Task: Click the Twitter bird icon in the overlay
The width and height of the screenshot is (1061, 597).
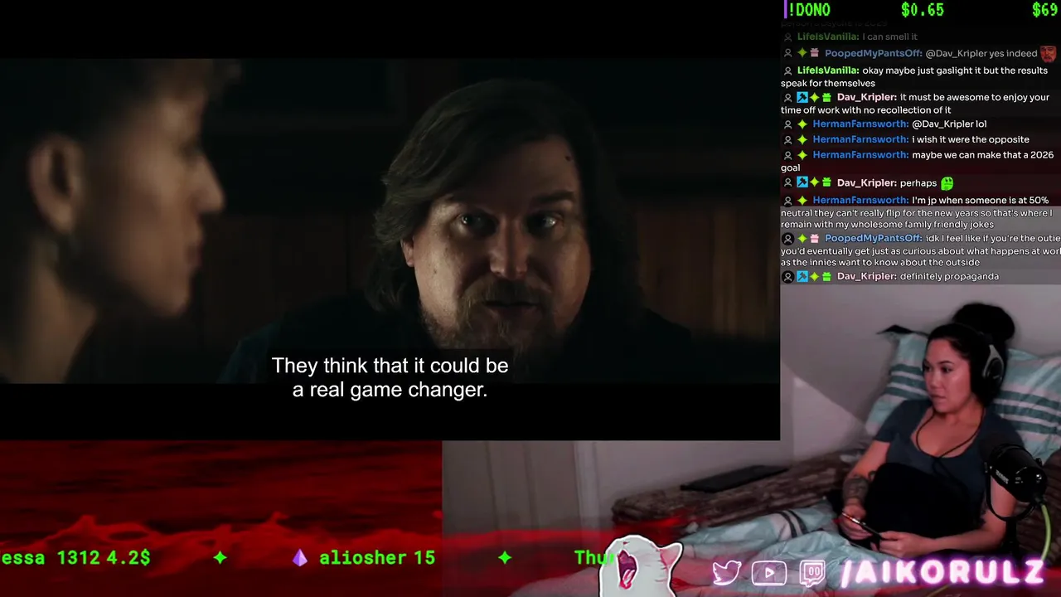Action: (x=726, y=573)
